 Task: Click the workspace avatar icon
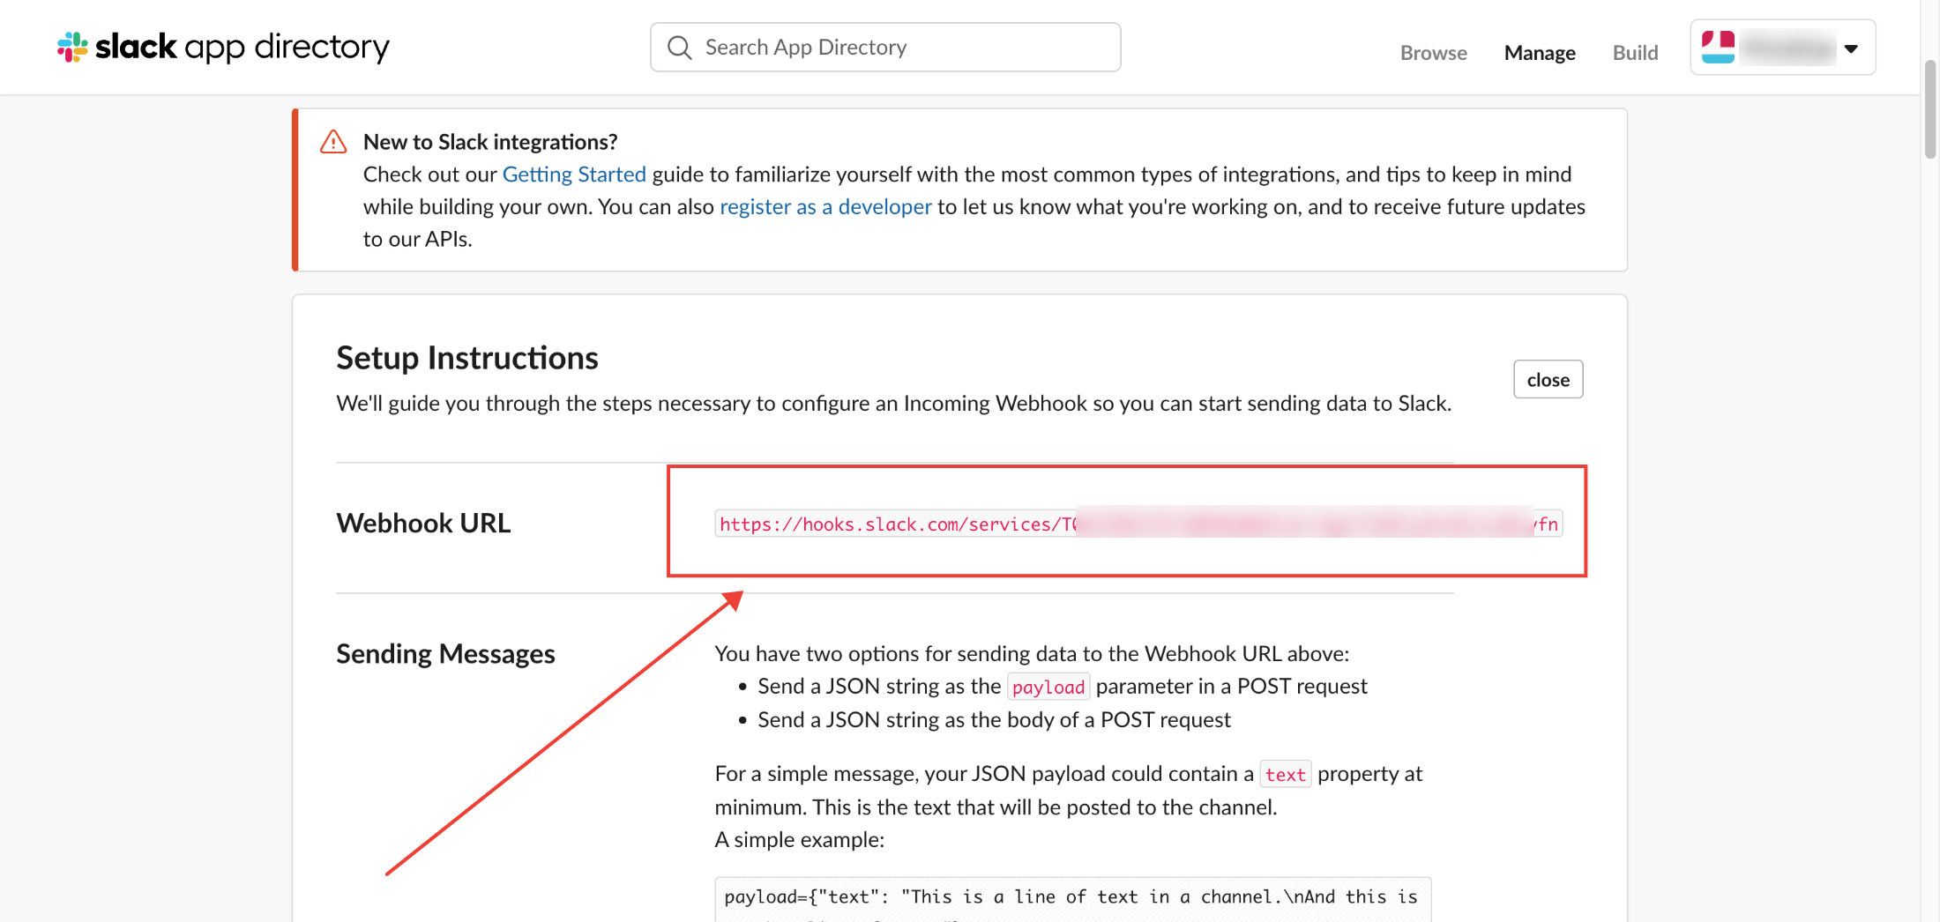pos(1718,47)
